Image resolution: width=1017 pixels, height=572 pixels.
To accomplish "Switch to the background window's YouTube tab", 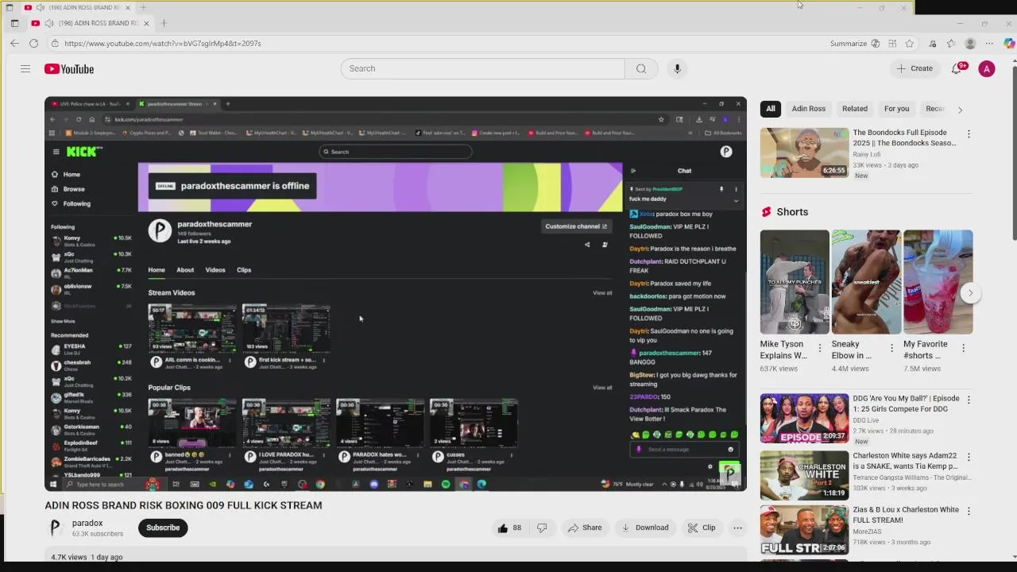I will (x=78, y=7).
